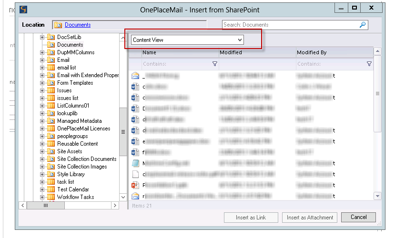Select issues list tree item

click(x=68, y=98)
